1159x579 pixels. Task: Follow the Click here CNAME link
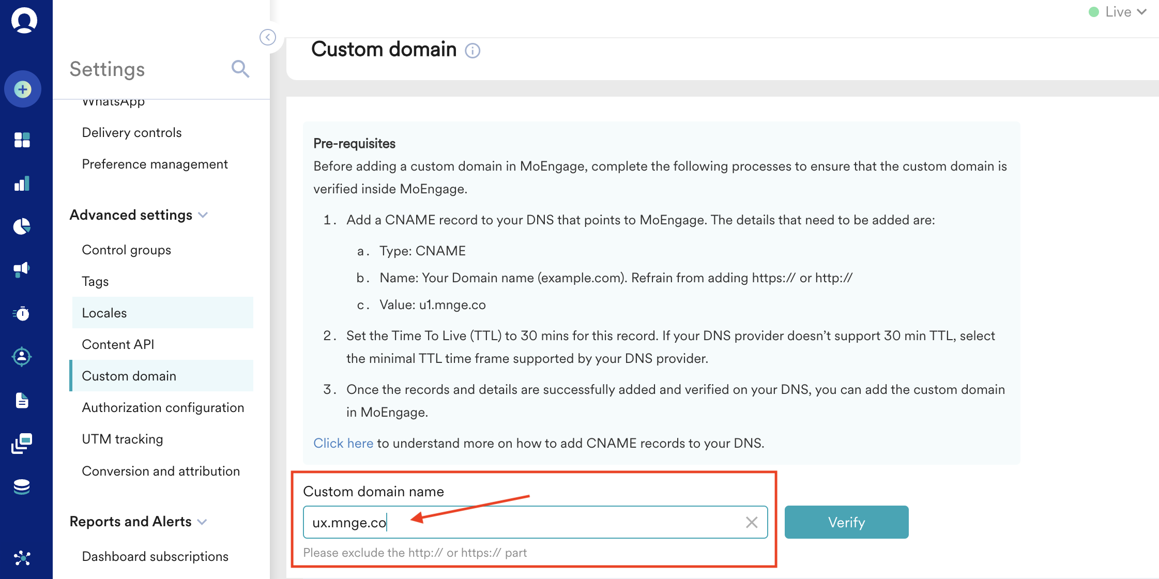coord(343,443)
